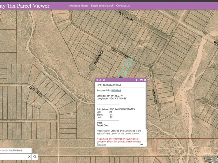Screen dimensions: 218x163
Task: Click the Laurel Ct NE cul-de-sac
Action: pos(158,107)
